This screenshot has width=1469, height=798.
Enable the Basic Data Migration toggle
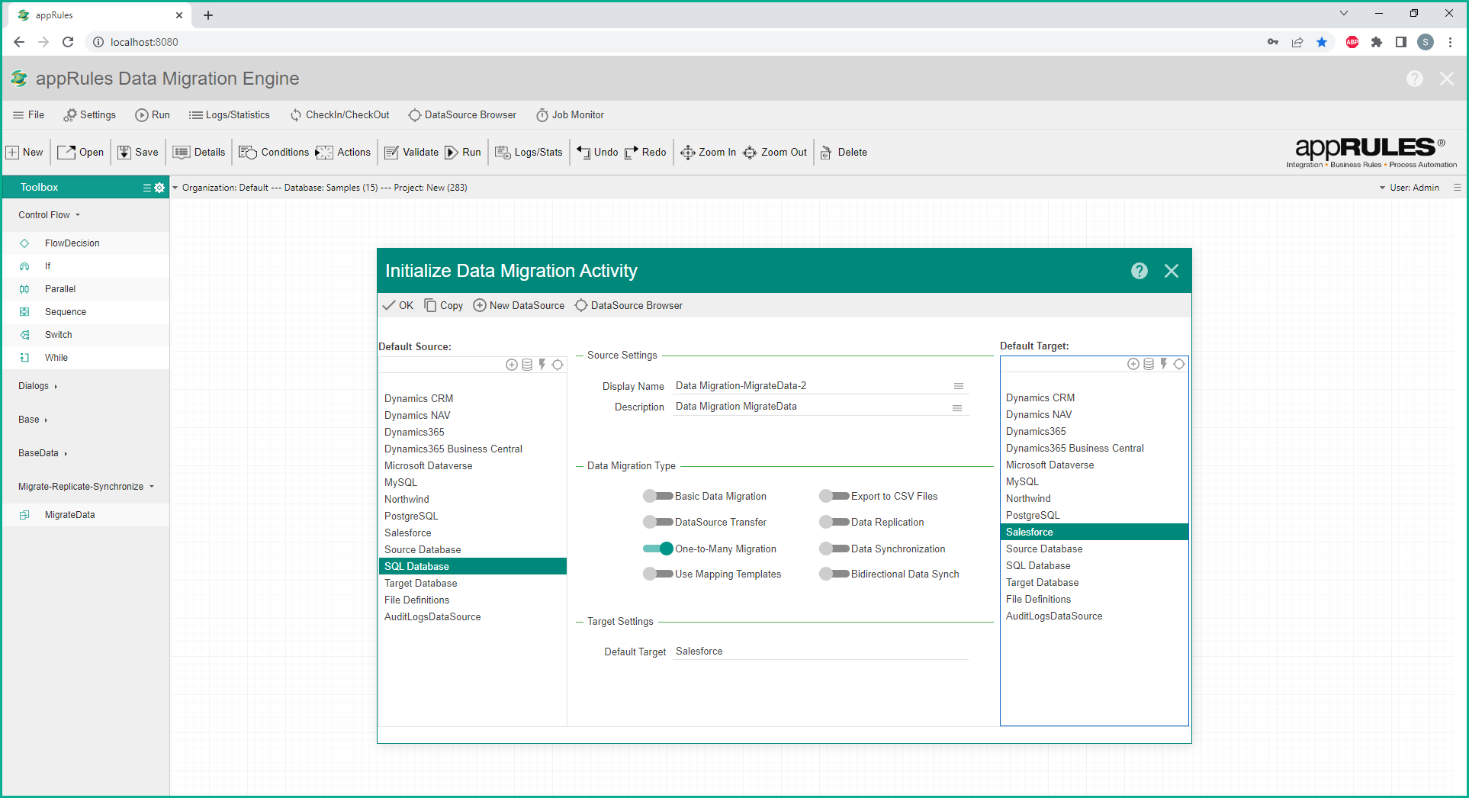(657, 497)
